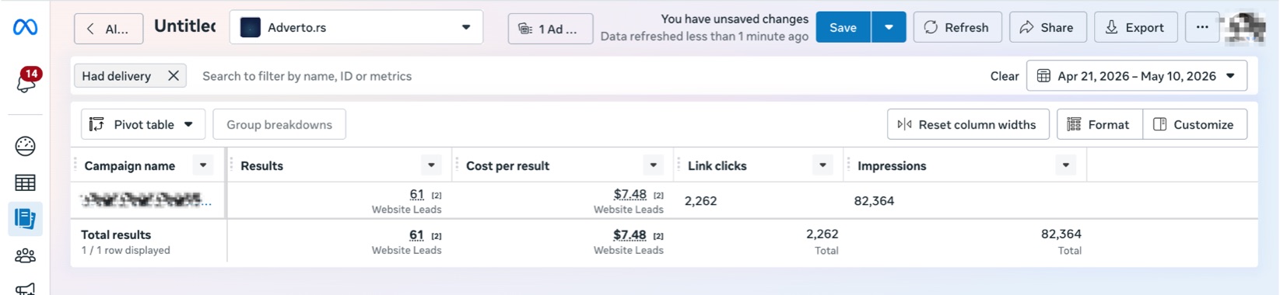
Task: Open the Pivot table layout dropdown
Action: (x=143, y=124)
